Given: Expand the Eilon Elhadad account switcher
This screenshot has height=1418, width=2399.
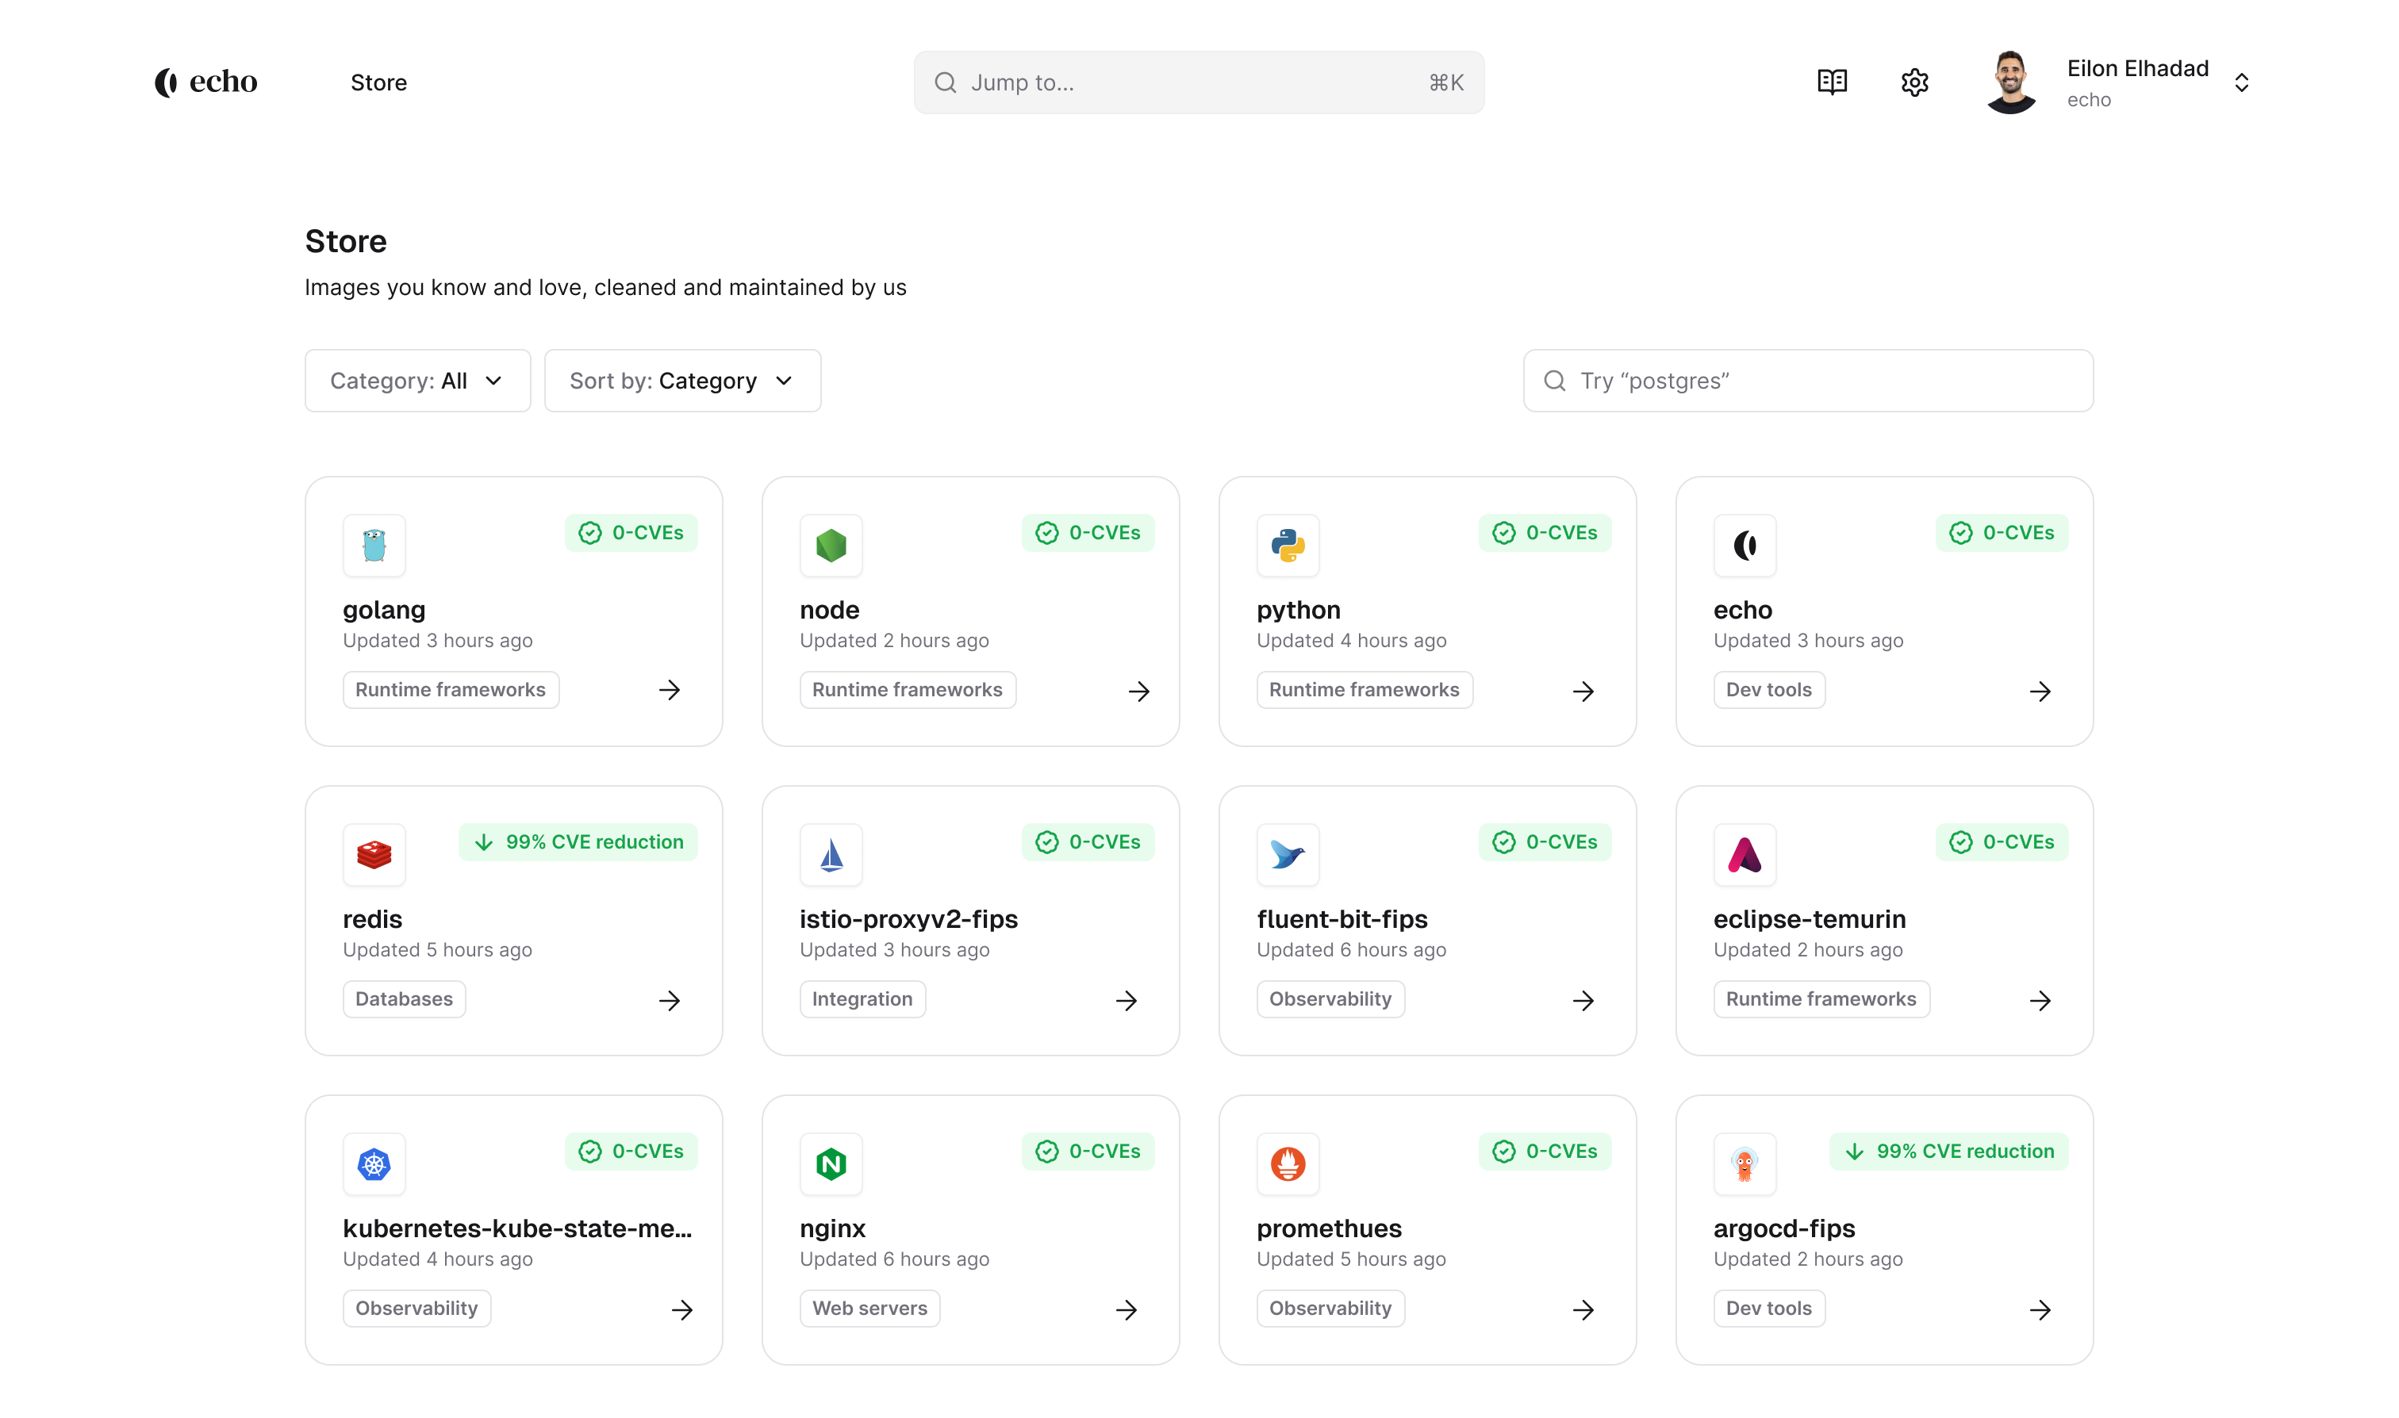Looking at the screenshot, I should point(2240,82).
